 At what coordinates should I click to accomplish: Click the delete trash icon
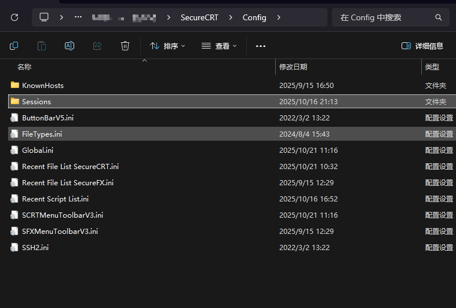tap(125, 46)
